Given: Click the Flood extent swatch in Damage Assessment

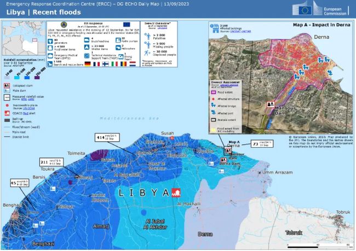Looking at the screenshot, I should 214,93.
